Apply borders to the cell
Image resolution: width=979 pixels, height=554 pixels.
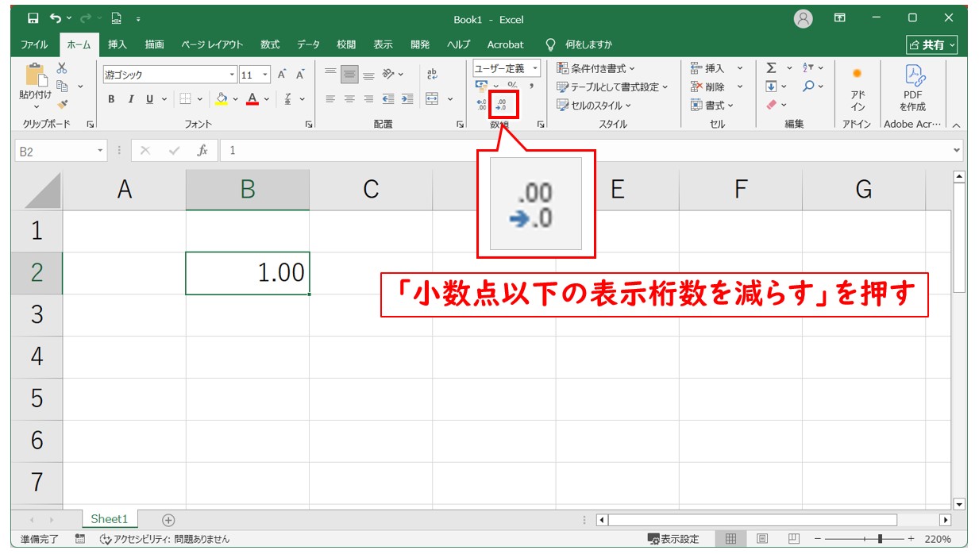click(184, 99)
